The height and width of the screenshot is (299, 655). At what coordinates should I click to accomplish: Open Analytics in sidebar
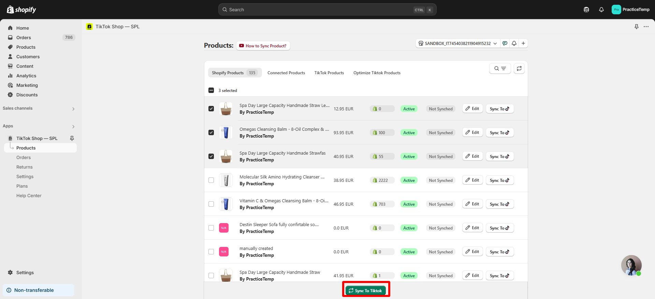[x=40, y=76]
